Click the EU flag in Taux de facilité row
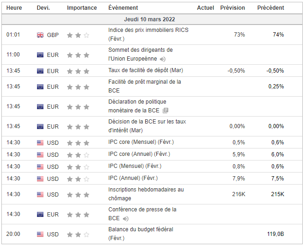Screen dimensions: 306x247 pyautogui.click(x=40, y=71)
